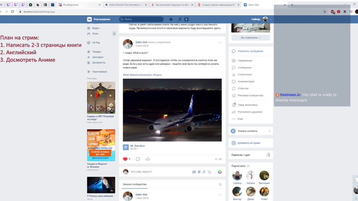Bookmark this page with the star icon
Viewport: 358px width, 201px height.
[324, 11]
